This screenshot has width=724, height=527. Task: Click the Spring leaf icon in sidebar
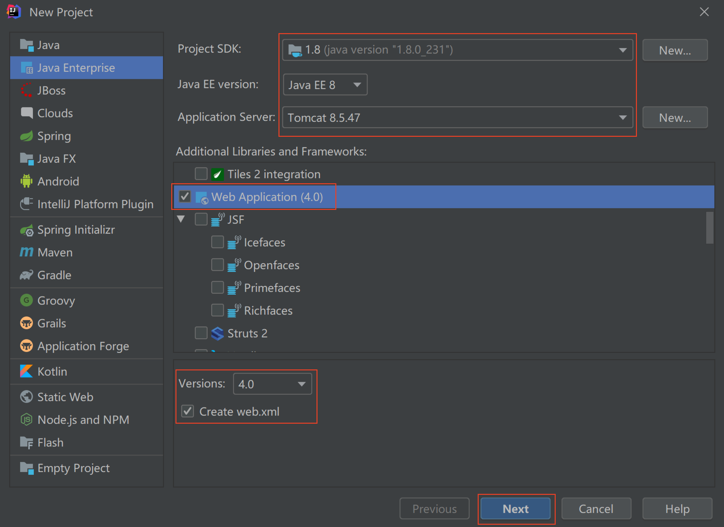click(x=26, y=136)
